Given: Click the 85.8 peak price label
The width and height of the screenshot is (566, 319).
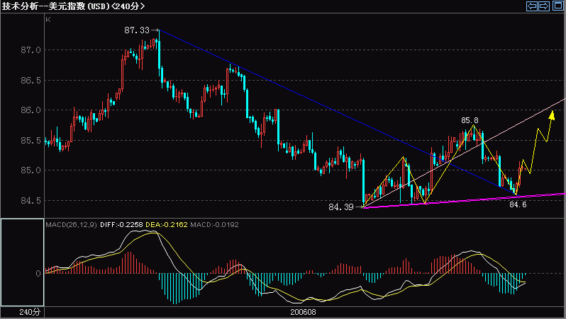Looking at the screenshot, I should coord(470,120).
